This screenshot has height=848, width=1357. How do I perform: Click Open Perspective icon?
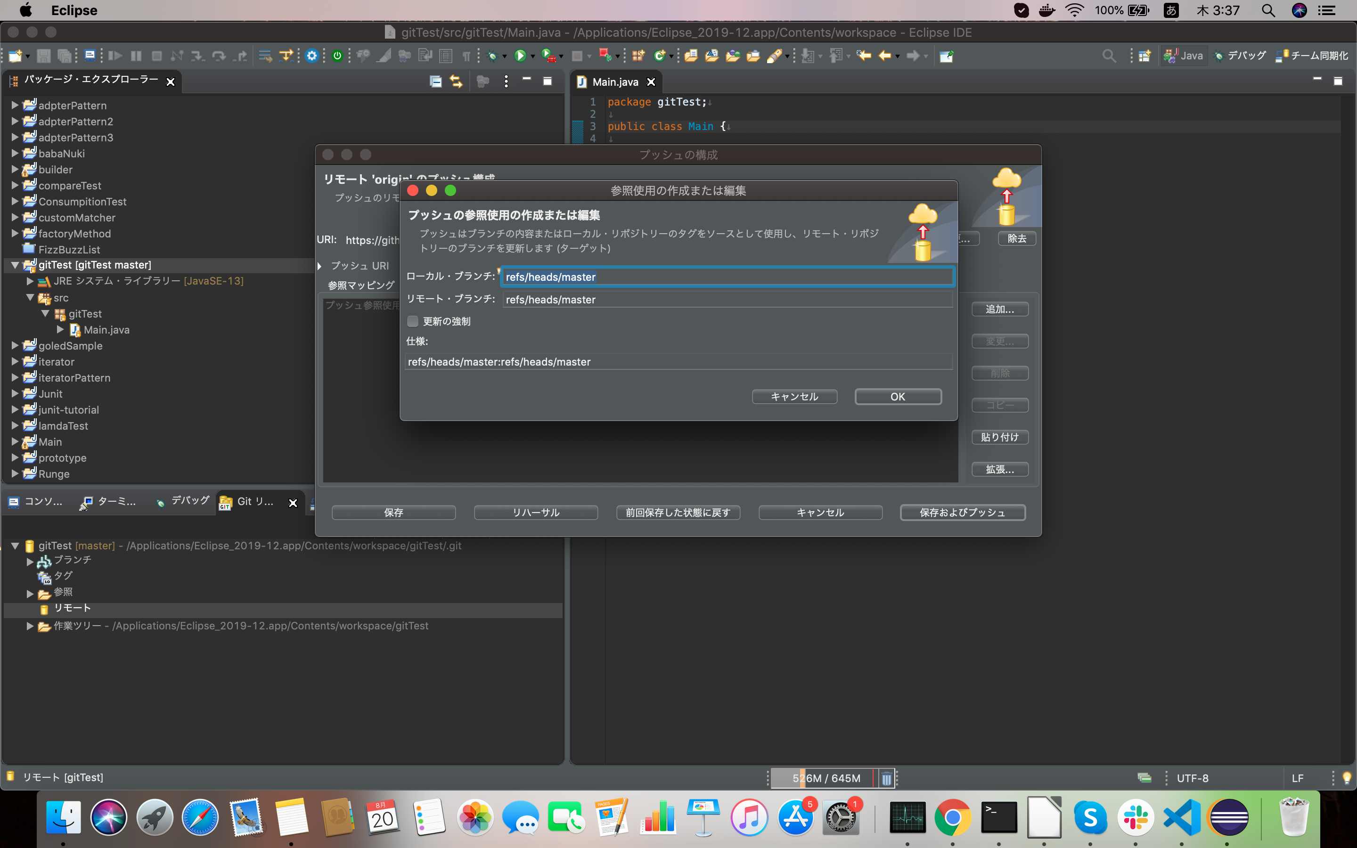point(1144,56)
